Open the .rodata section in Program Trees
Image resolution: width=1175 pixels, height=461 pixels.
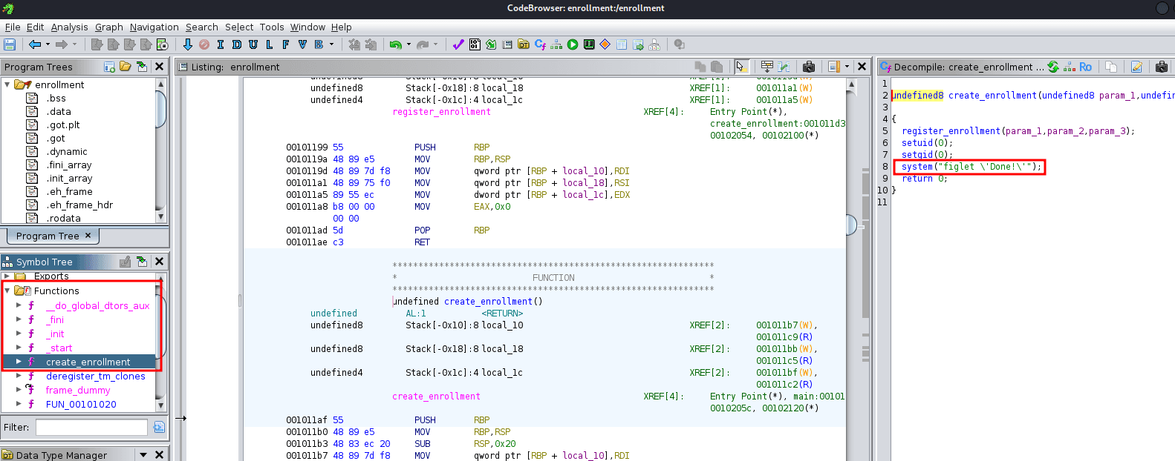63,218
